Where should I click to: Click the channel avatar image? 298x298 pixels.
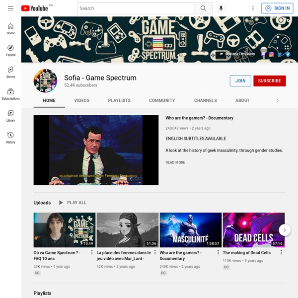click(45, 81)
